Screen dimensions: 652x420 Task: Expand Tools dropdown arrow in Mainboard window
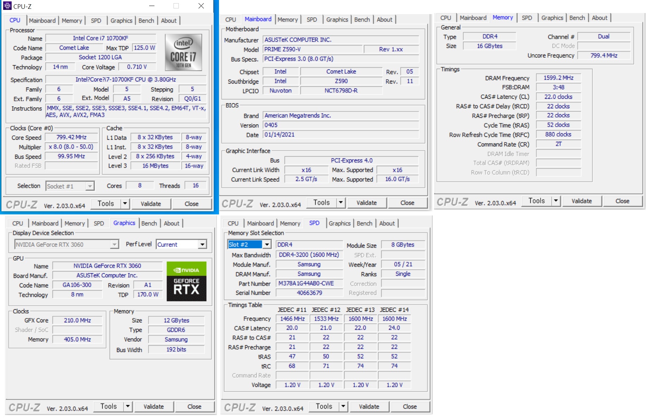341,202
